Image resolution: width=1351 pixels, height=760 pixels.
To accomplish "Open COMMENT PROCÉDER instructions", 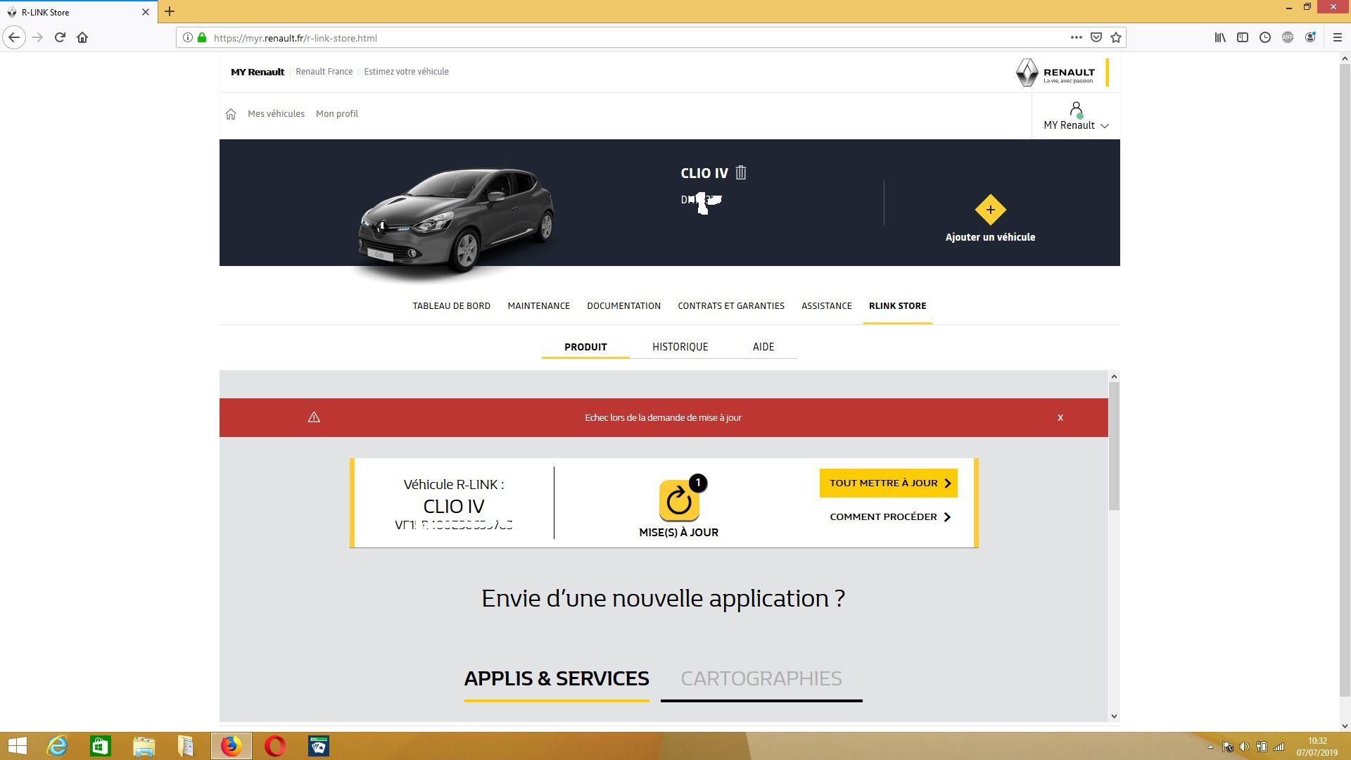I will pos(890,517).
